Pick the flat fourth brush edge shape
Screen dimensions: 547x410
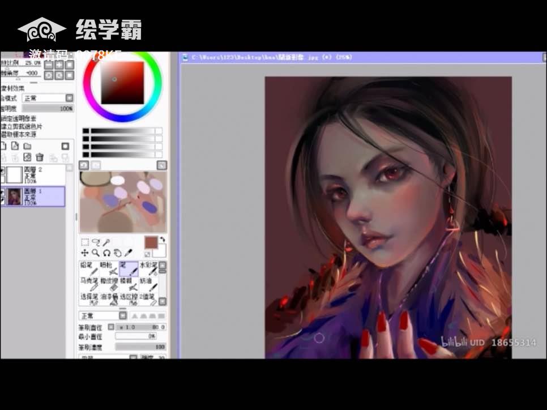pos(161,316)
